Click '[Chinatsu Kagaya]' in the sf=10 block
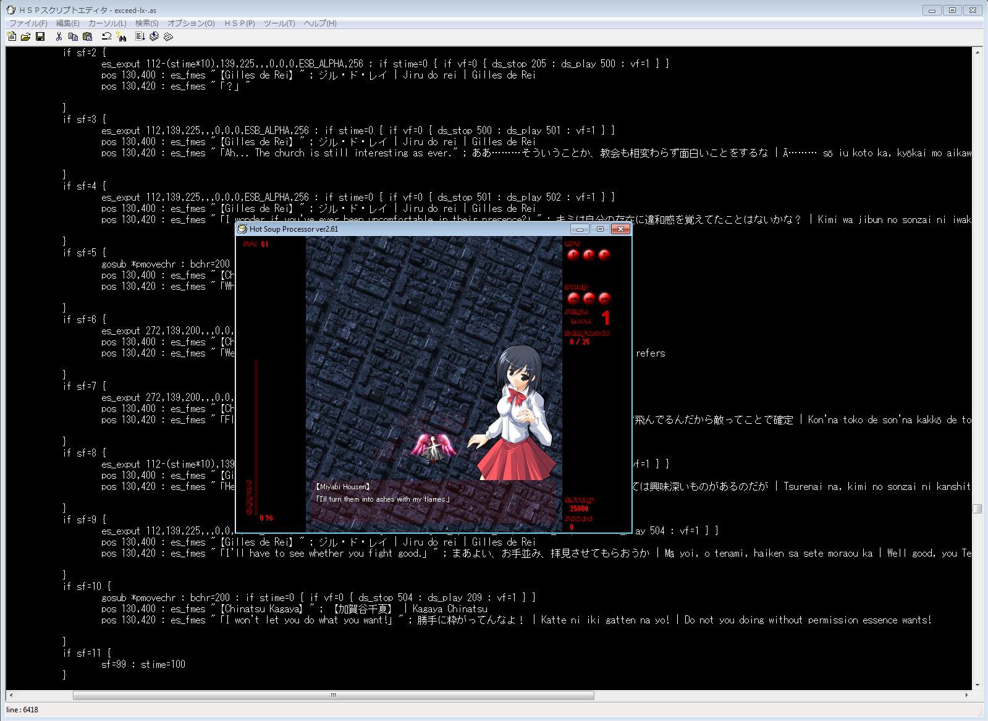This screenshot has width=988, height=721. [261, 609]
